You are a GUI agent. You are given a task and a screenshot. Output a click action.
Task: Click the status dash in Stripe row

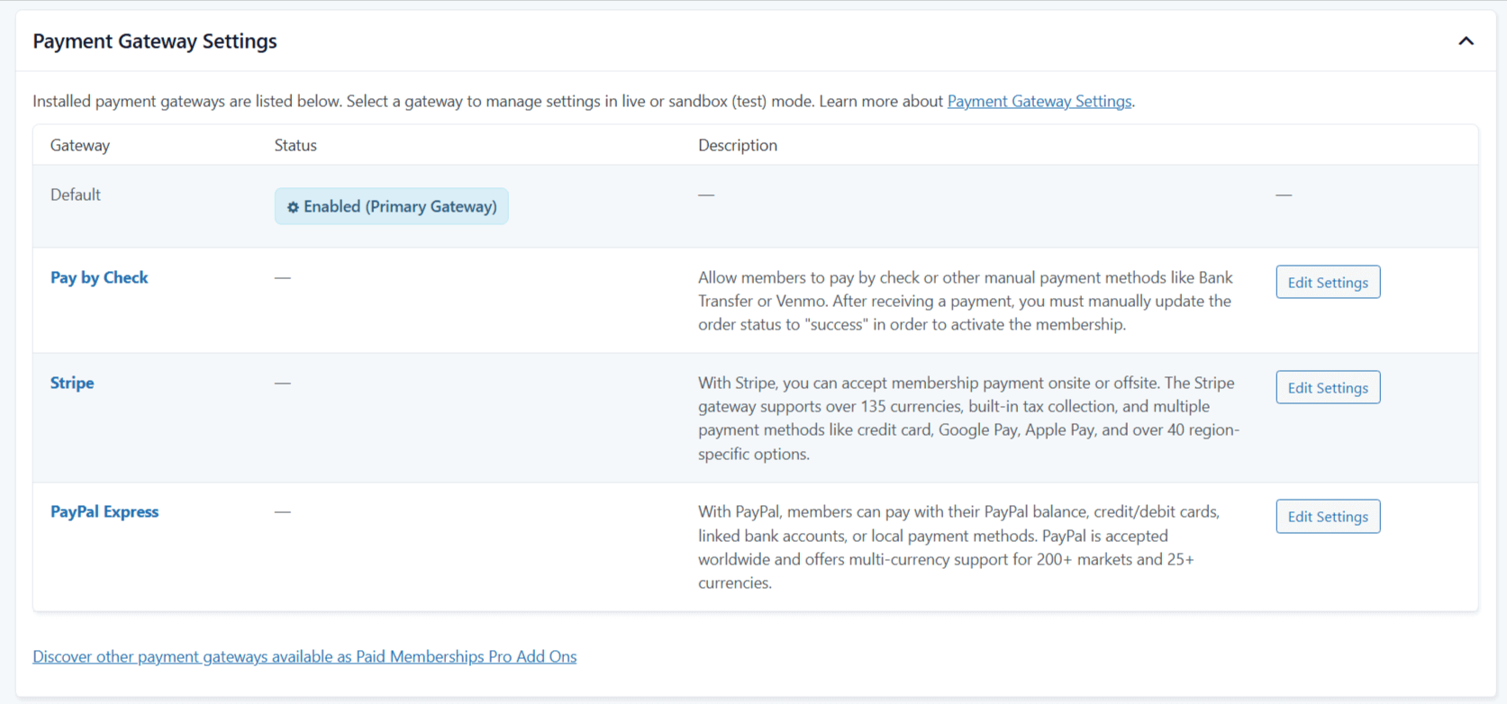283,383
